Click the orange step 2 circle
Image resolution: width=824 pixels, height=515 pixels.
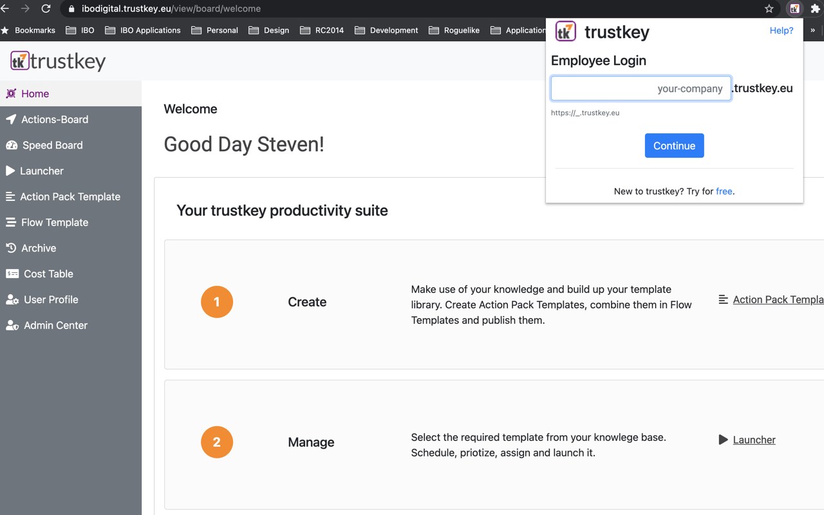point(217,442)
